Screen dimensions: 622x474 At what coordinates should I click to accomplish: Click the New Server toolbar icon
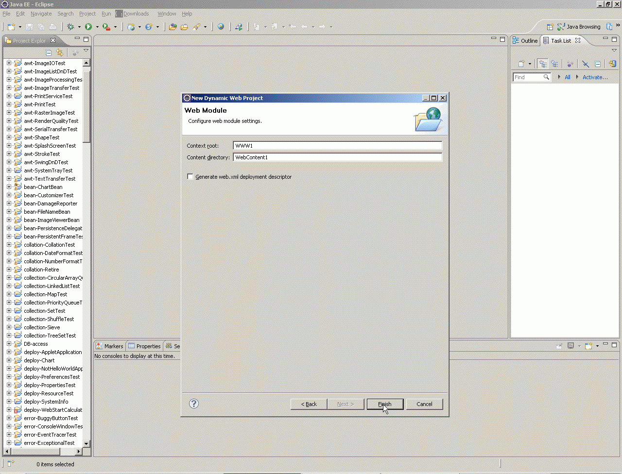131,27
